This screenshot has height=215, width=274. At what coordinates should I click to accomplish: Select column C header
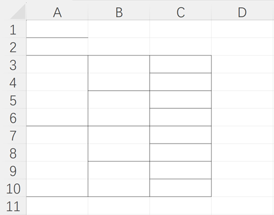[x=180, y=12]
